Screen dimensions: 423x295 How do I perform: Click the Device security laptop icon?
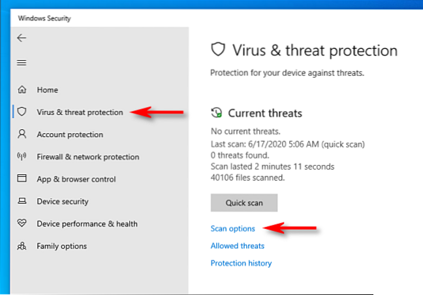point(22,202)
